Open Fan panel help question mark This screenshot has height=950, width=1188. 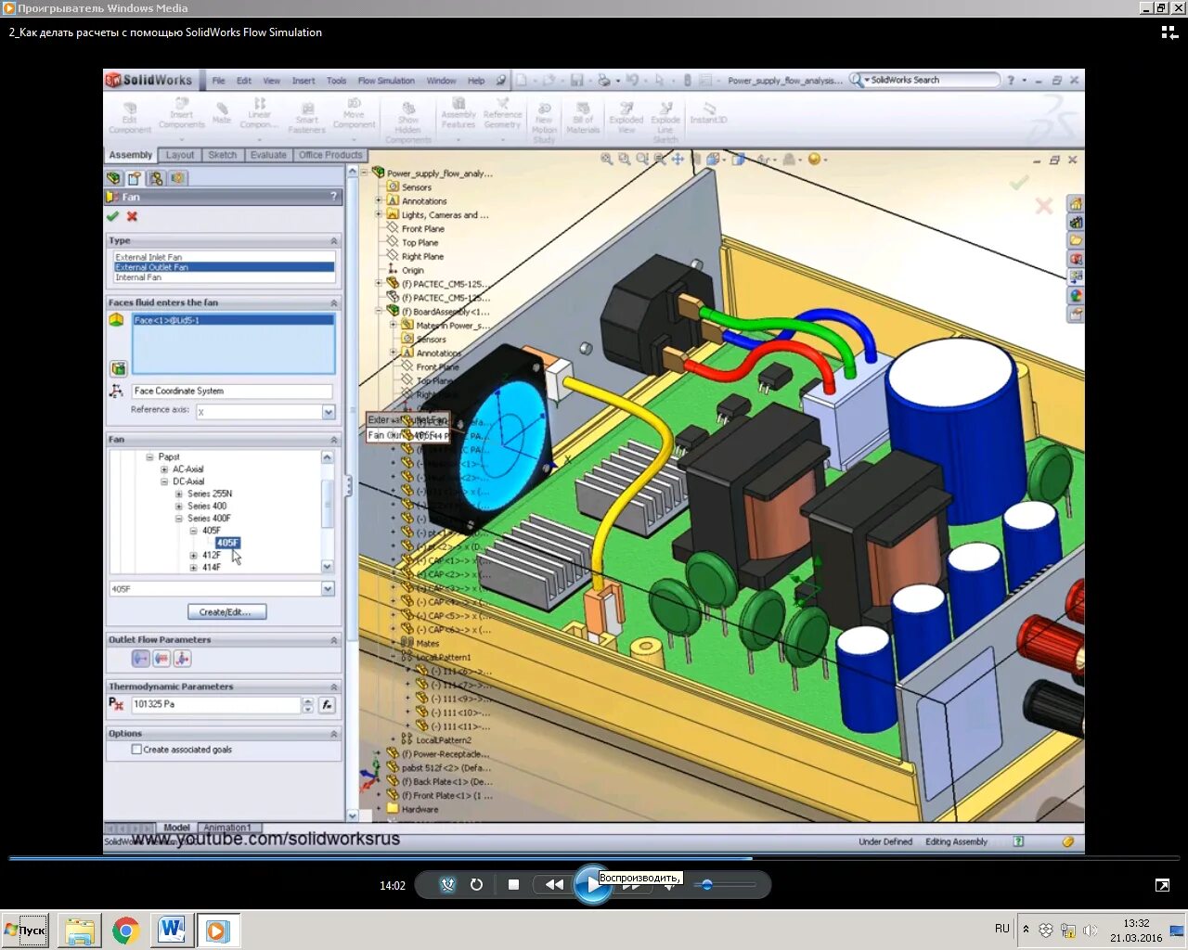(x=334, y=197)
